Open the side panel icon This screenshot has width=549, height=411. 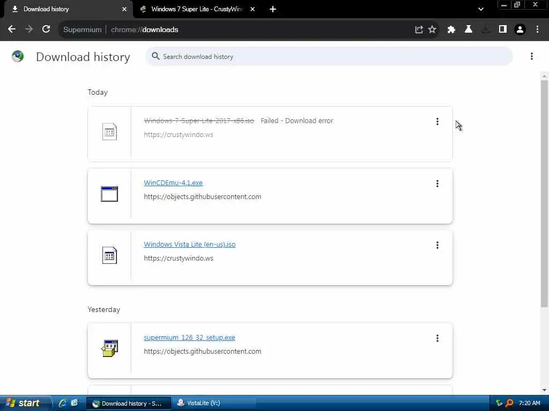click(503, 30)
